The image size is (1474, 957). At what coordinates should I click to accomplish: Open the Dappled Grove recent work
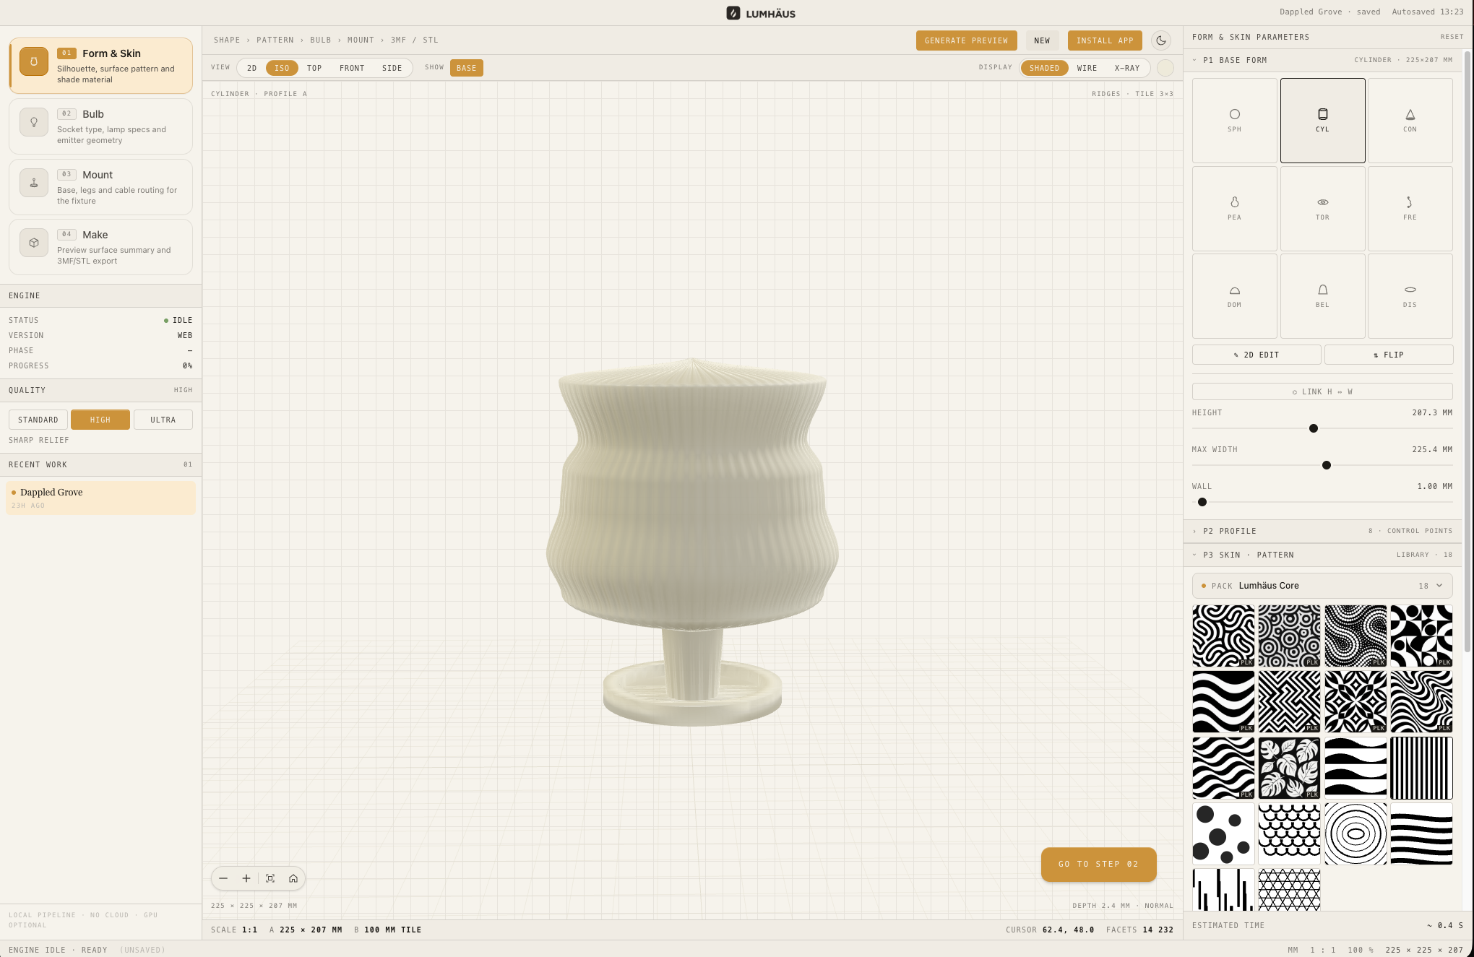tap(100, 498)
